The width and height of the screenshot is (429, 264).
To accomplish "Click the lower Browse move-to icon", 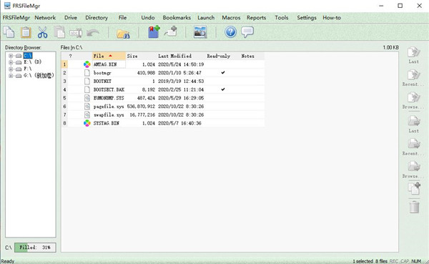I will [414, 166].
